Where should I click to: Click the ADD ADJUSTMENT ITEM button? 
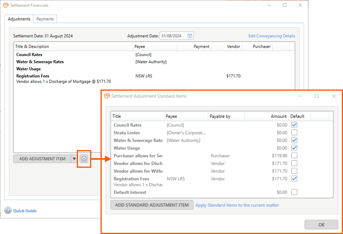pos(42,159)
